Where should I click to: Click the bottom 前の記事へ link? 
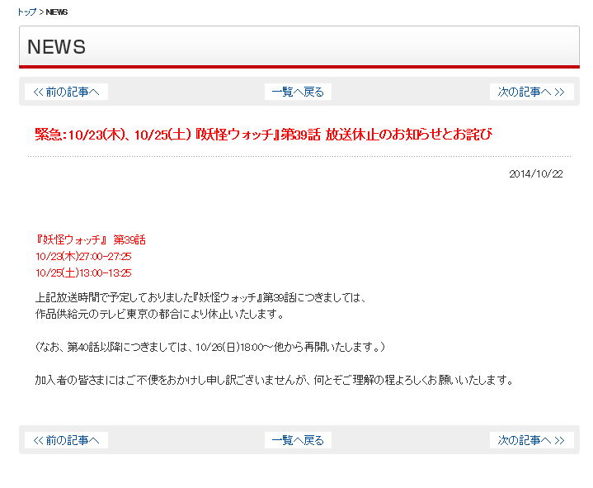(x=66, y=440)
